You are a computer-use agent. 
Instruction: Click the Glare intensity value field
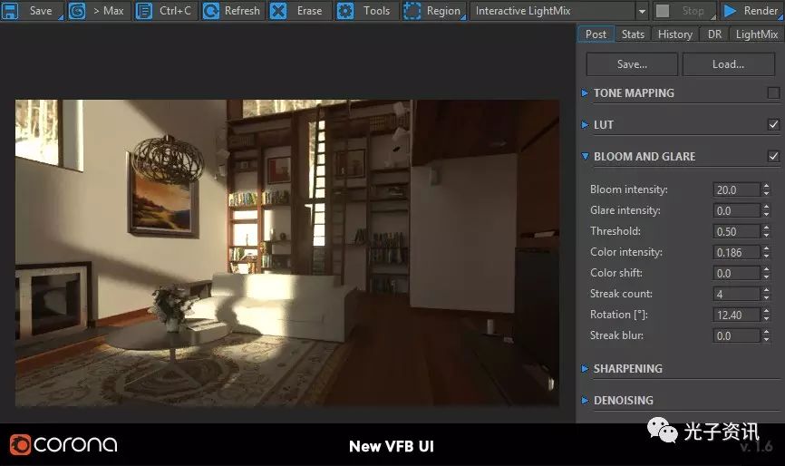click(736, 210)
